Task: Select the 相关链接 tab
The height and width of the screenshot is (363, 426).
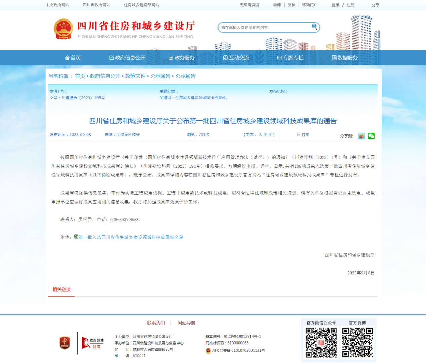Action: coord(62,289)
